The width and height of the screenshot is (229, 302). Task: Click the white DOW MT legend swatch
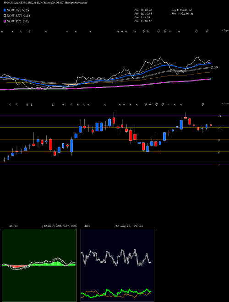click(5, 16)
